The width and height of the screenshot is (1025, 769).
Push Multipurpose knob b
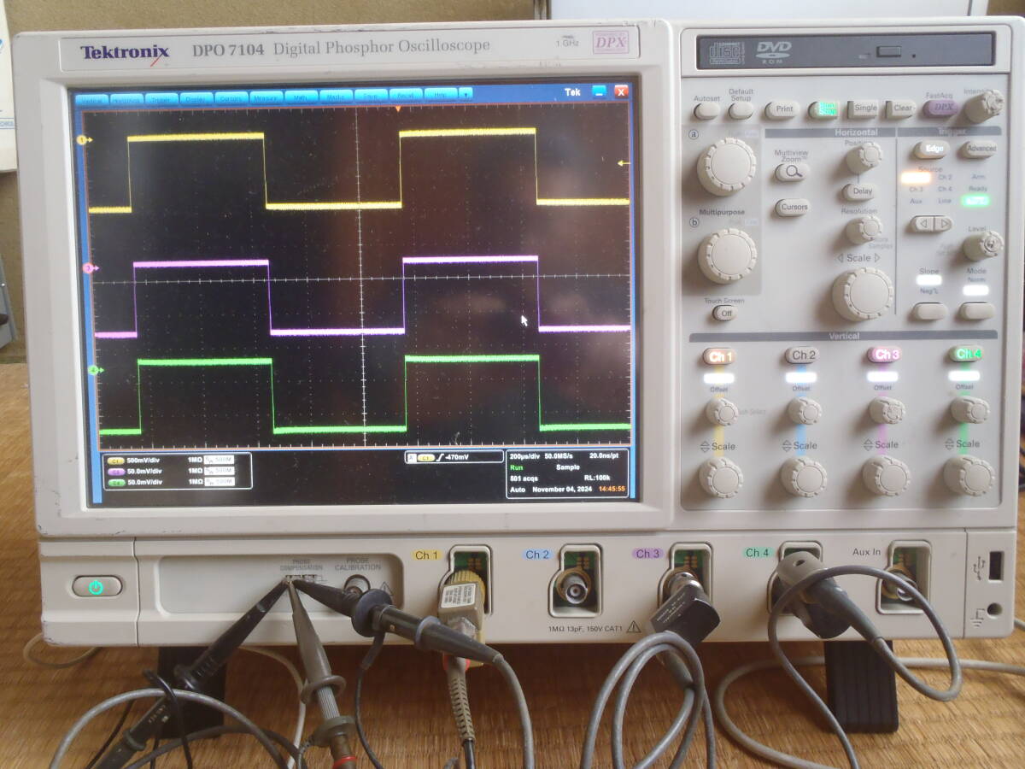[727, 255]
